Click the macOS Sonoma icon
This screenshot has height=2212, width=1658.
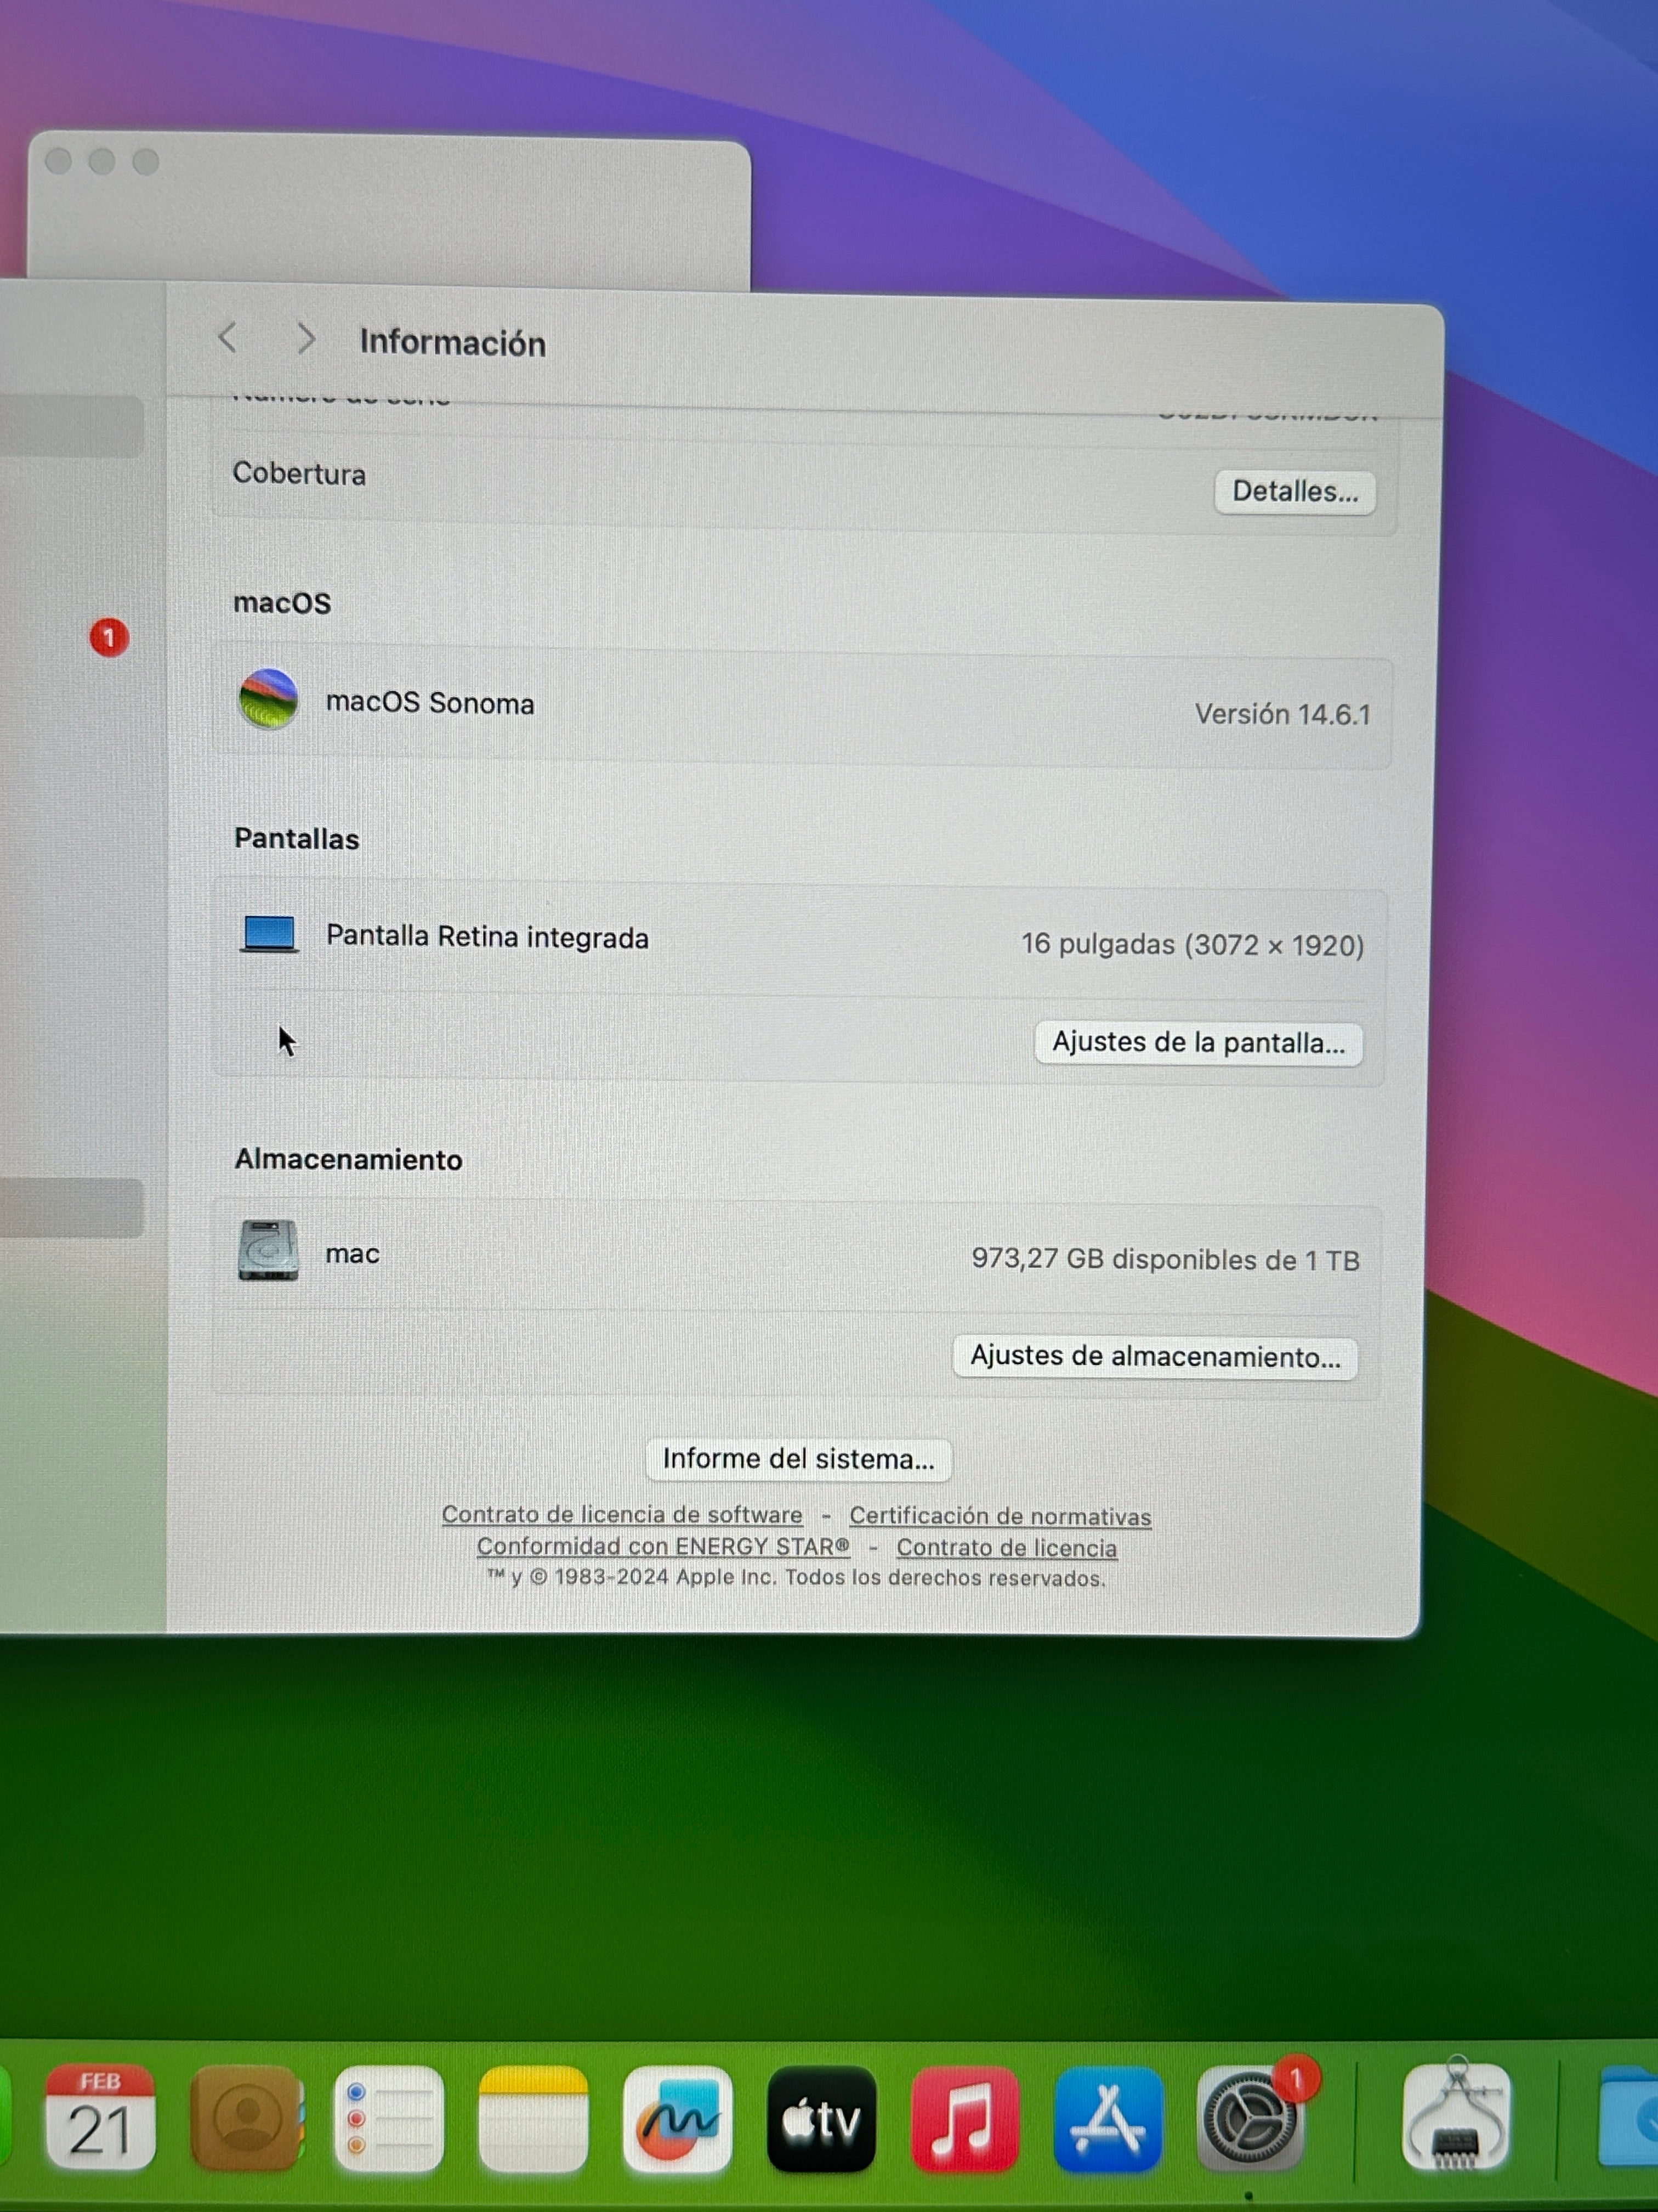(x=268, y=699)
